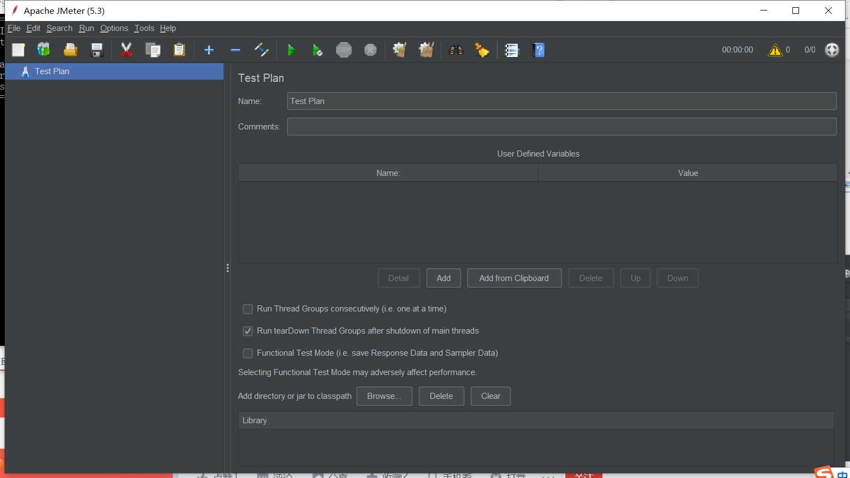Click the User Defined Variables label
The image size is (850, 478).
pos(538,154)
